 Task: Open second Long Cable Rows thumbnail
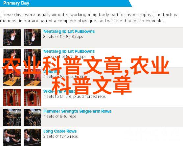(x=32, y=137)
